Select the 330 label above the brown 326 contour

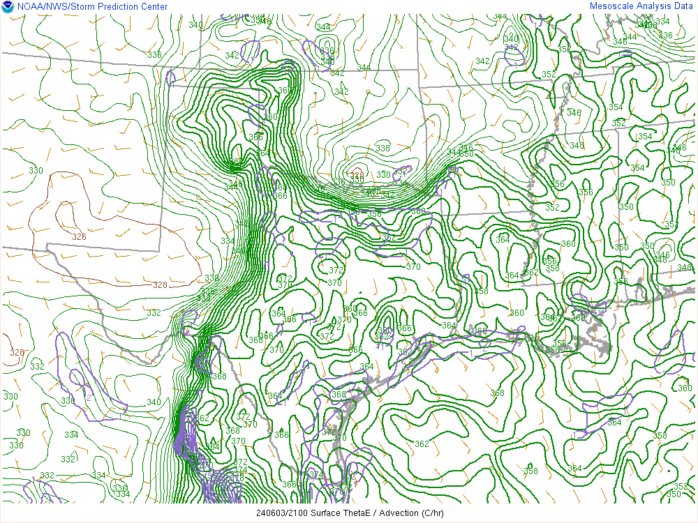pos(36,171)
